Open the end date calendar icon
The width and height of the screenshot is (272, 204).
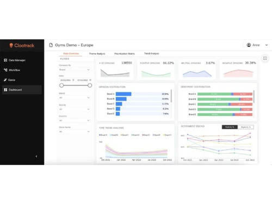tap(90, 80)
